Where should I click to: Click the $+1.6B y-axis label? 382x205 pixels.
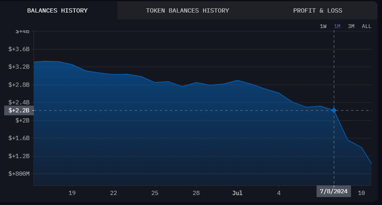[19, 138]
